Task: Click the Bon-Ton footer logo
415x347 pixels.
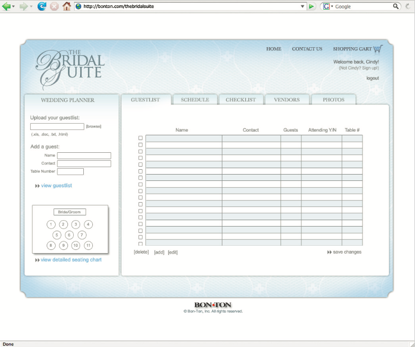Action: [x=213, y=305]
